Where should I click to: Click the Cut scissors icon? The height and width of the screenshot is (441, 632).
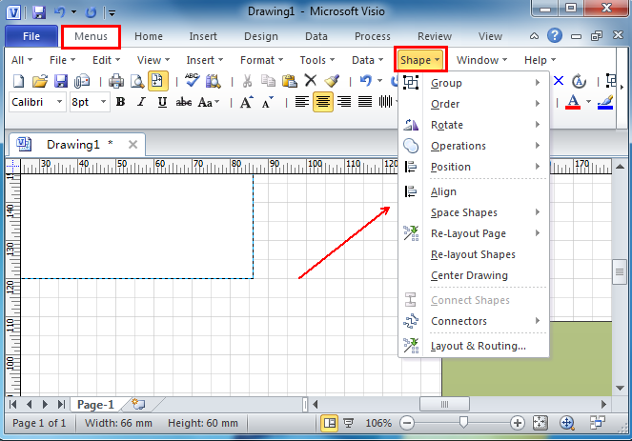pos(247,81)
